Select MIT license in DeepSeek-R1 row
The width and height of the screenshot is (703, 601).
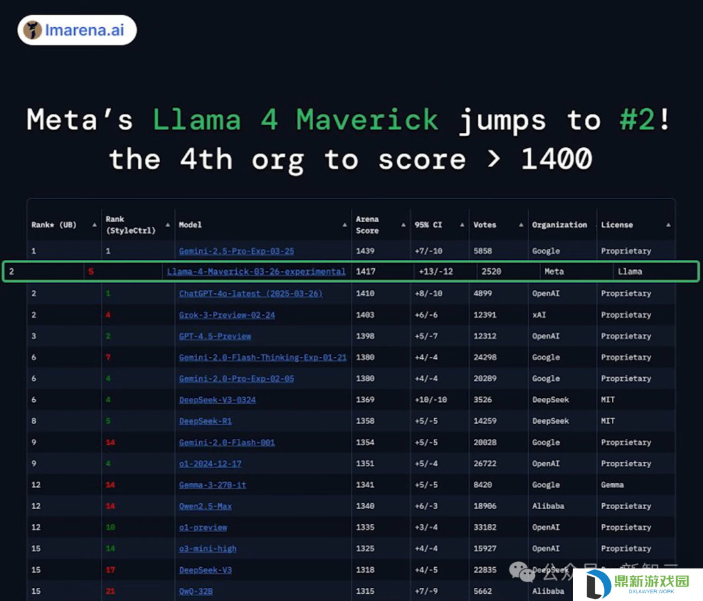pos(607,421)
